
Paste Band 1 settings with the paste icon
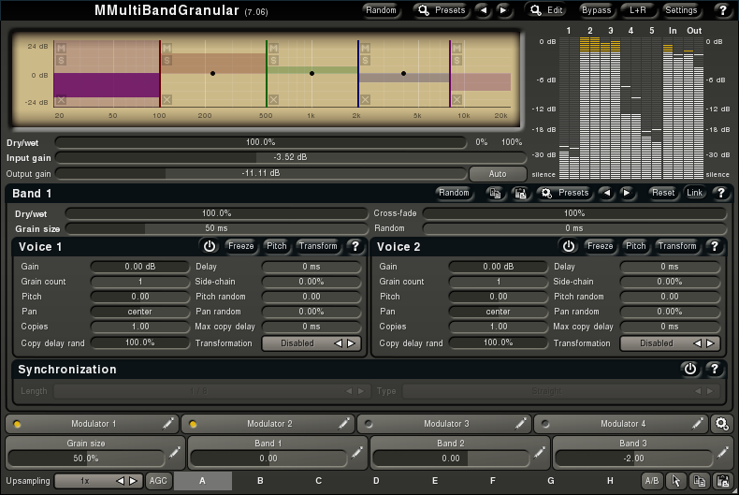point(521,194)
